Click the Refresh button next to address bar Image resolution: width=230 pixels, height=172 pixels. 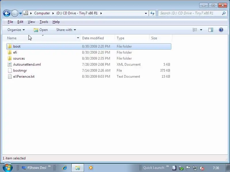click(x=152, y=13)
